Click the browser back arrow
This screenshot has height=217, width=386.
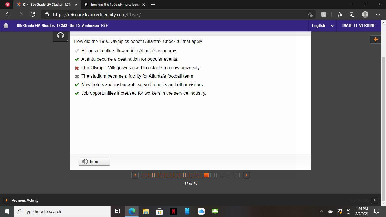8,14
